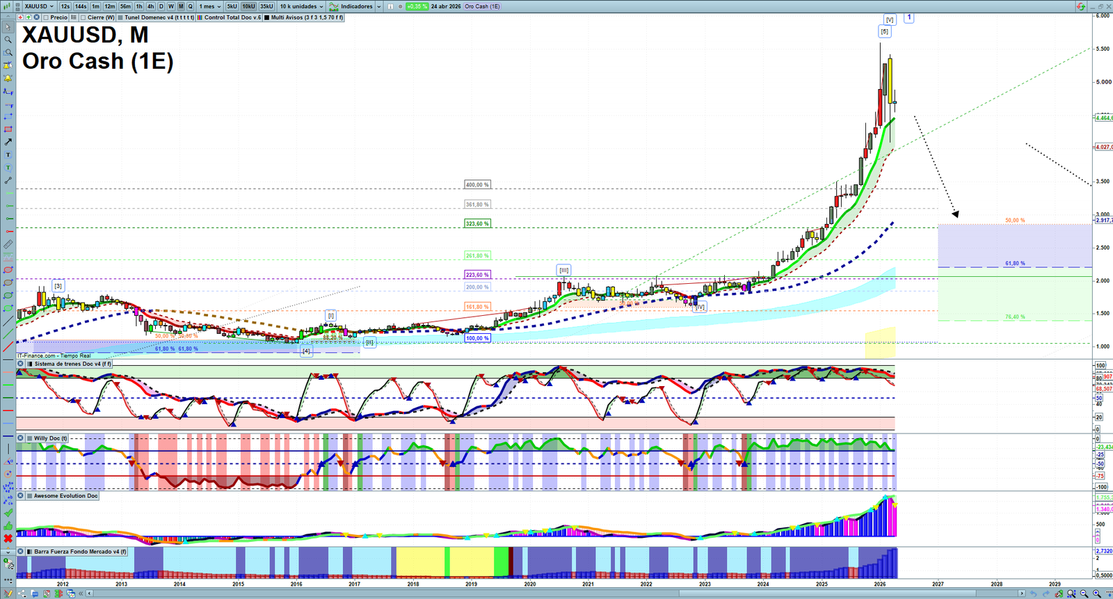Open the 10 k unidades dropdown
The width and height of the screenshot is (1113, 599).
(301, 6)
